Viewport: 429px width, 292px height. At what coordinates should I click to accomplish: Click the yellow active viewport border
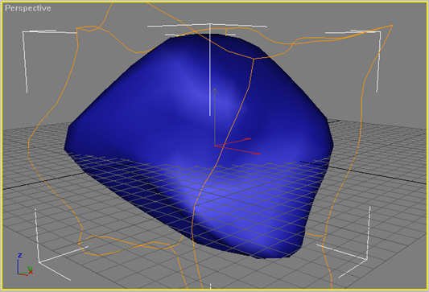coord(214,2)
